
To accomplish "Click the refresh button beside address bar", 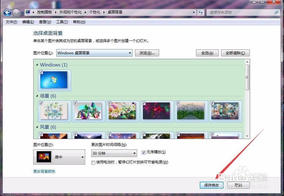I will pyautogui.click(x=201, y=12).
